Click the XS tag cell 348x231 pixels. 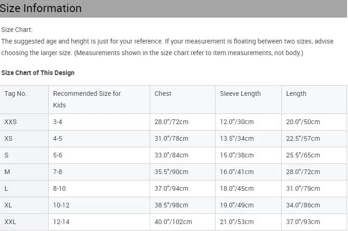[x=9, y=139]
